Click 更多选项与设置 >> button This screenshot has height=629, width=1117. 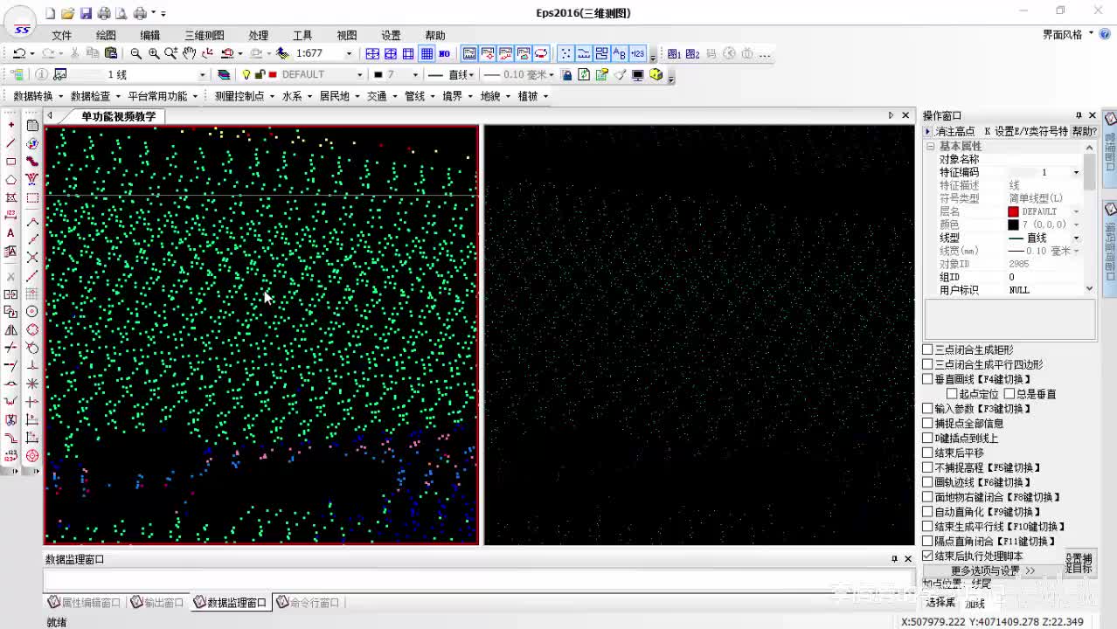(993, 570)
